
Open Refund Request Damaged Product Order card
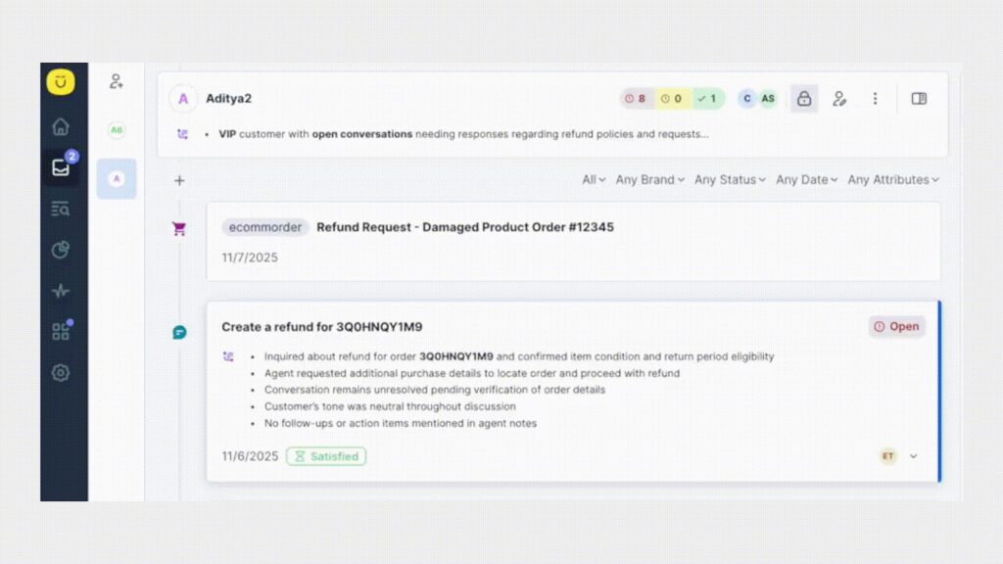(x=465, y=227)
